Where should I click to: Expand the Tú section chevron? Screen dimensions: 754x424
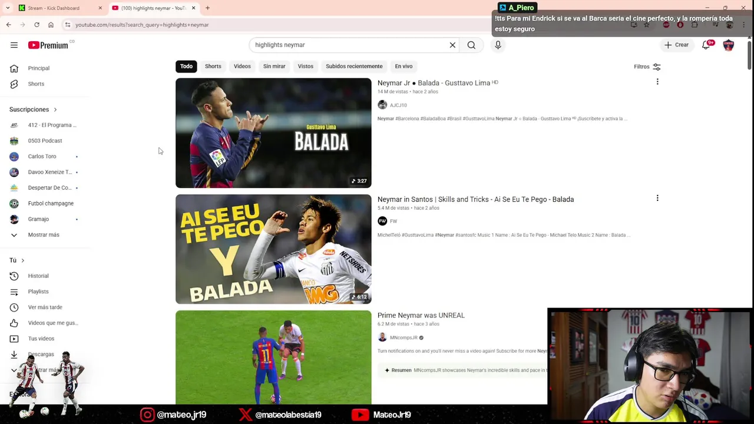tap(22, 260)
